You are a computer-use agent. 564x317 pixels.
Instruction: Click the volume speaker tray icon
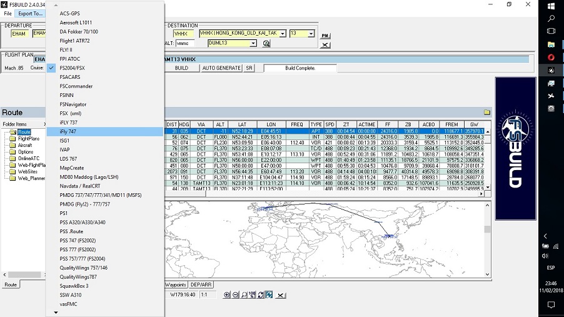(x=545, y=256)
